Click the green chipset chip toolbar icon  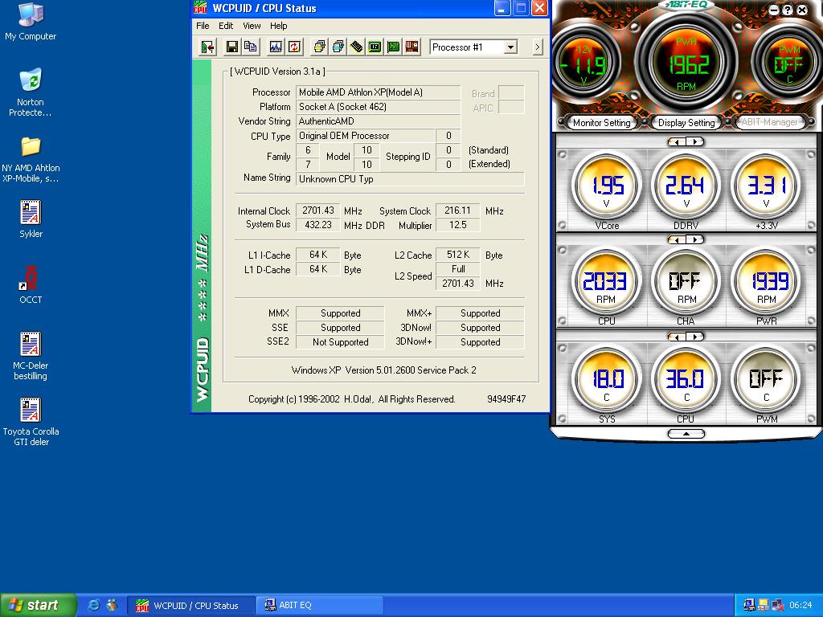(375, 47)
